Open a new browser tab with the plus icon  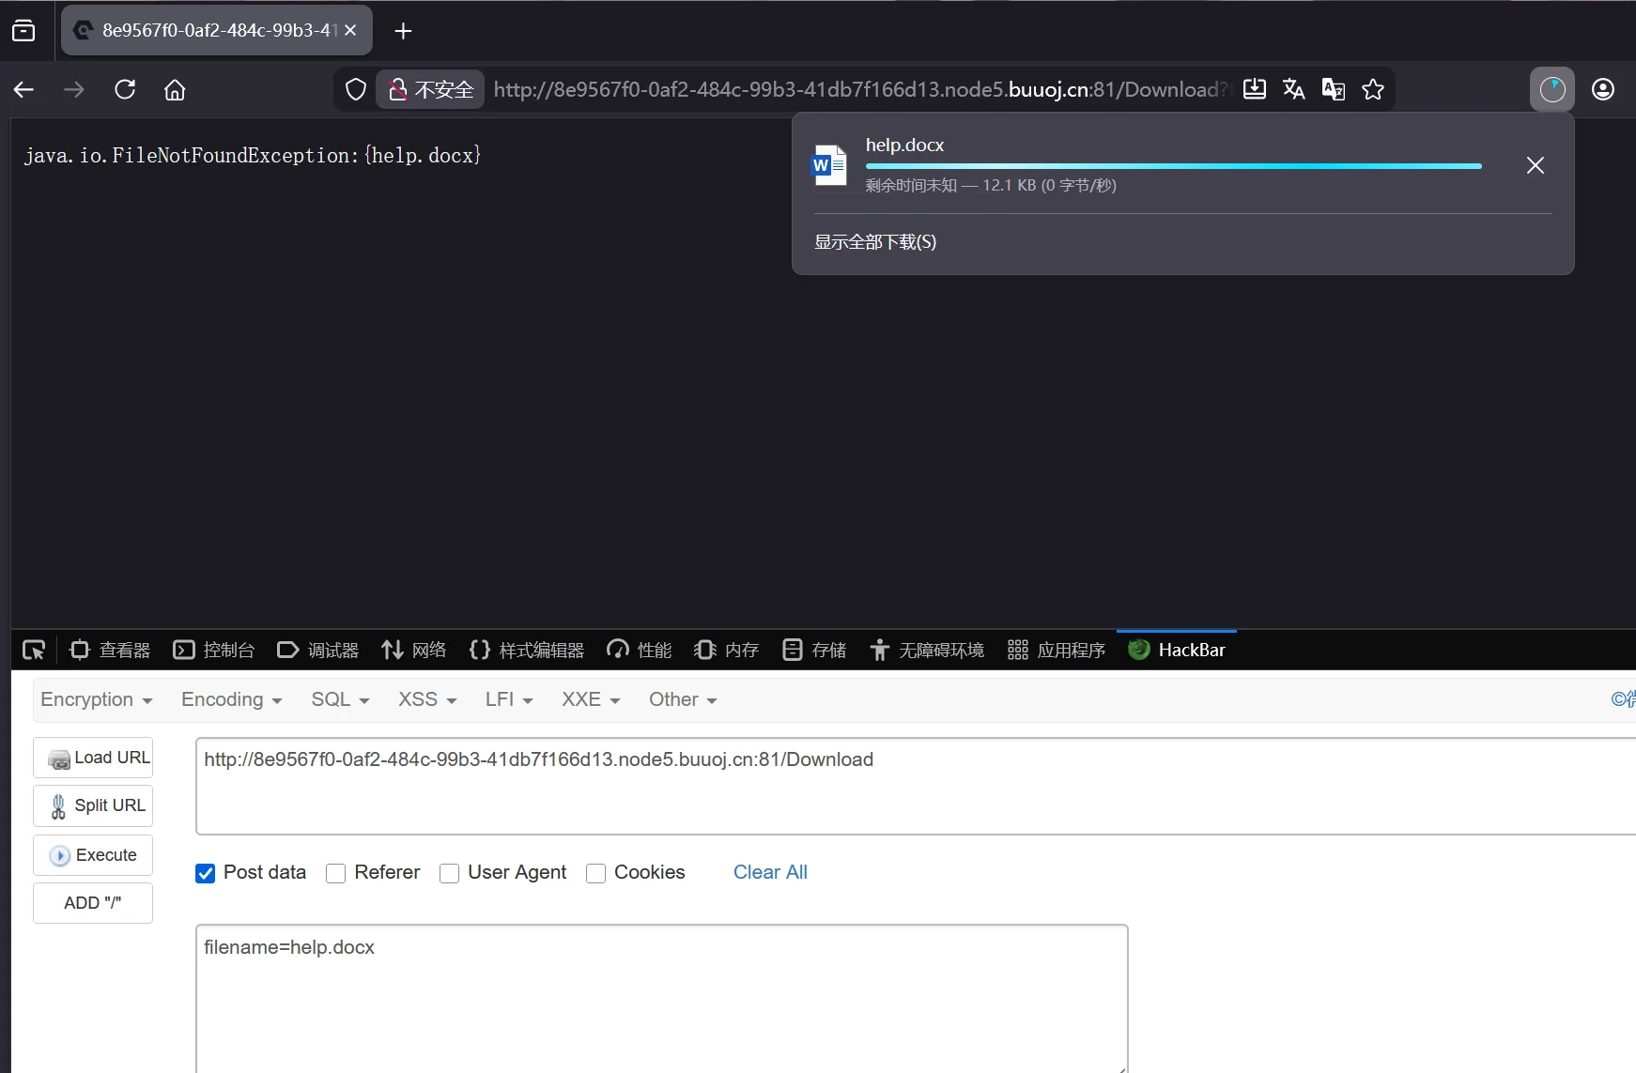[403, 31]
